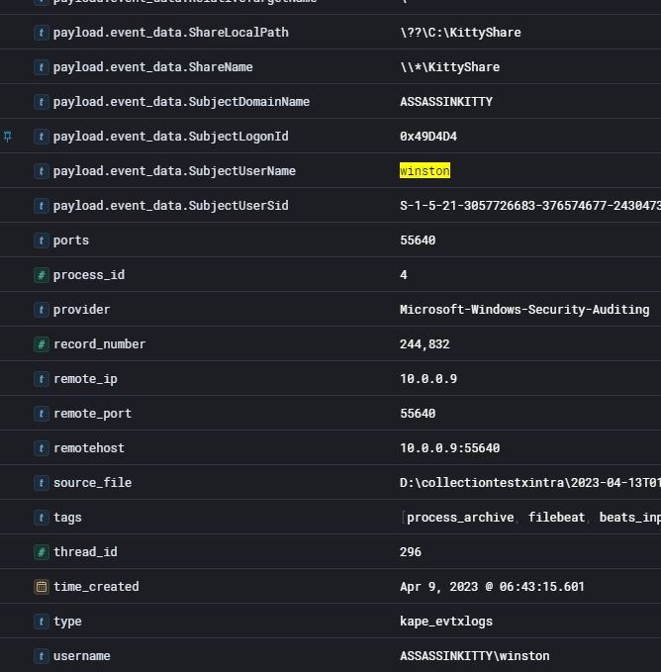661x672 pixels.
Task: Click the source_file field name
Action: pyautogui.click(x=92, y=483)
